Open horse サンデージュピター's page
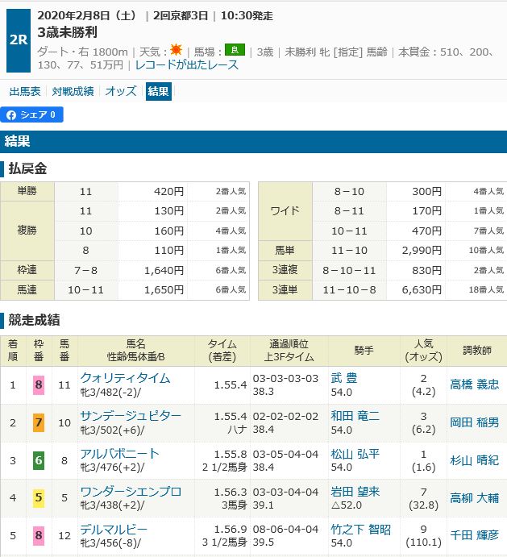 [131, 415]
